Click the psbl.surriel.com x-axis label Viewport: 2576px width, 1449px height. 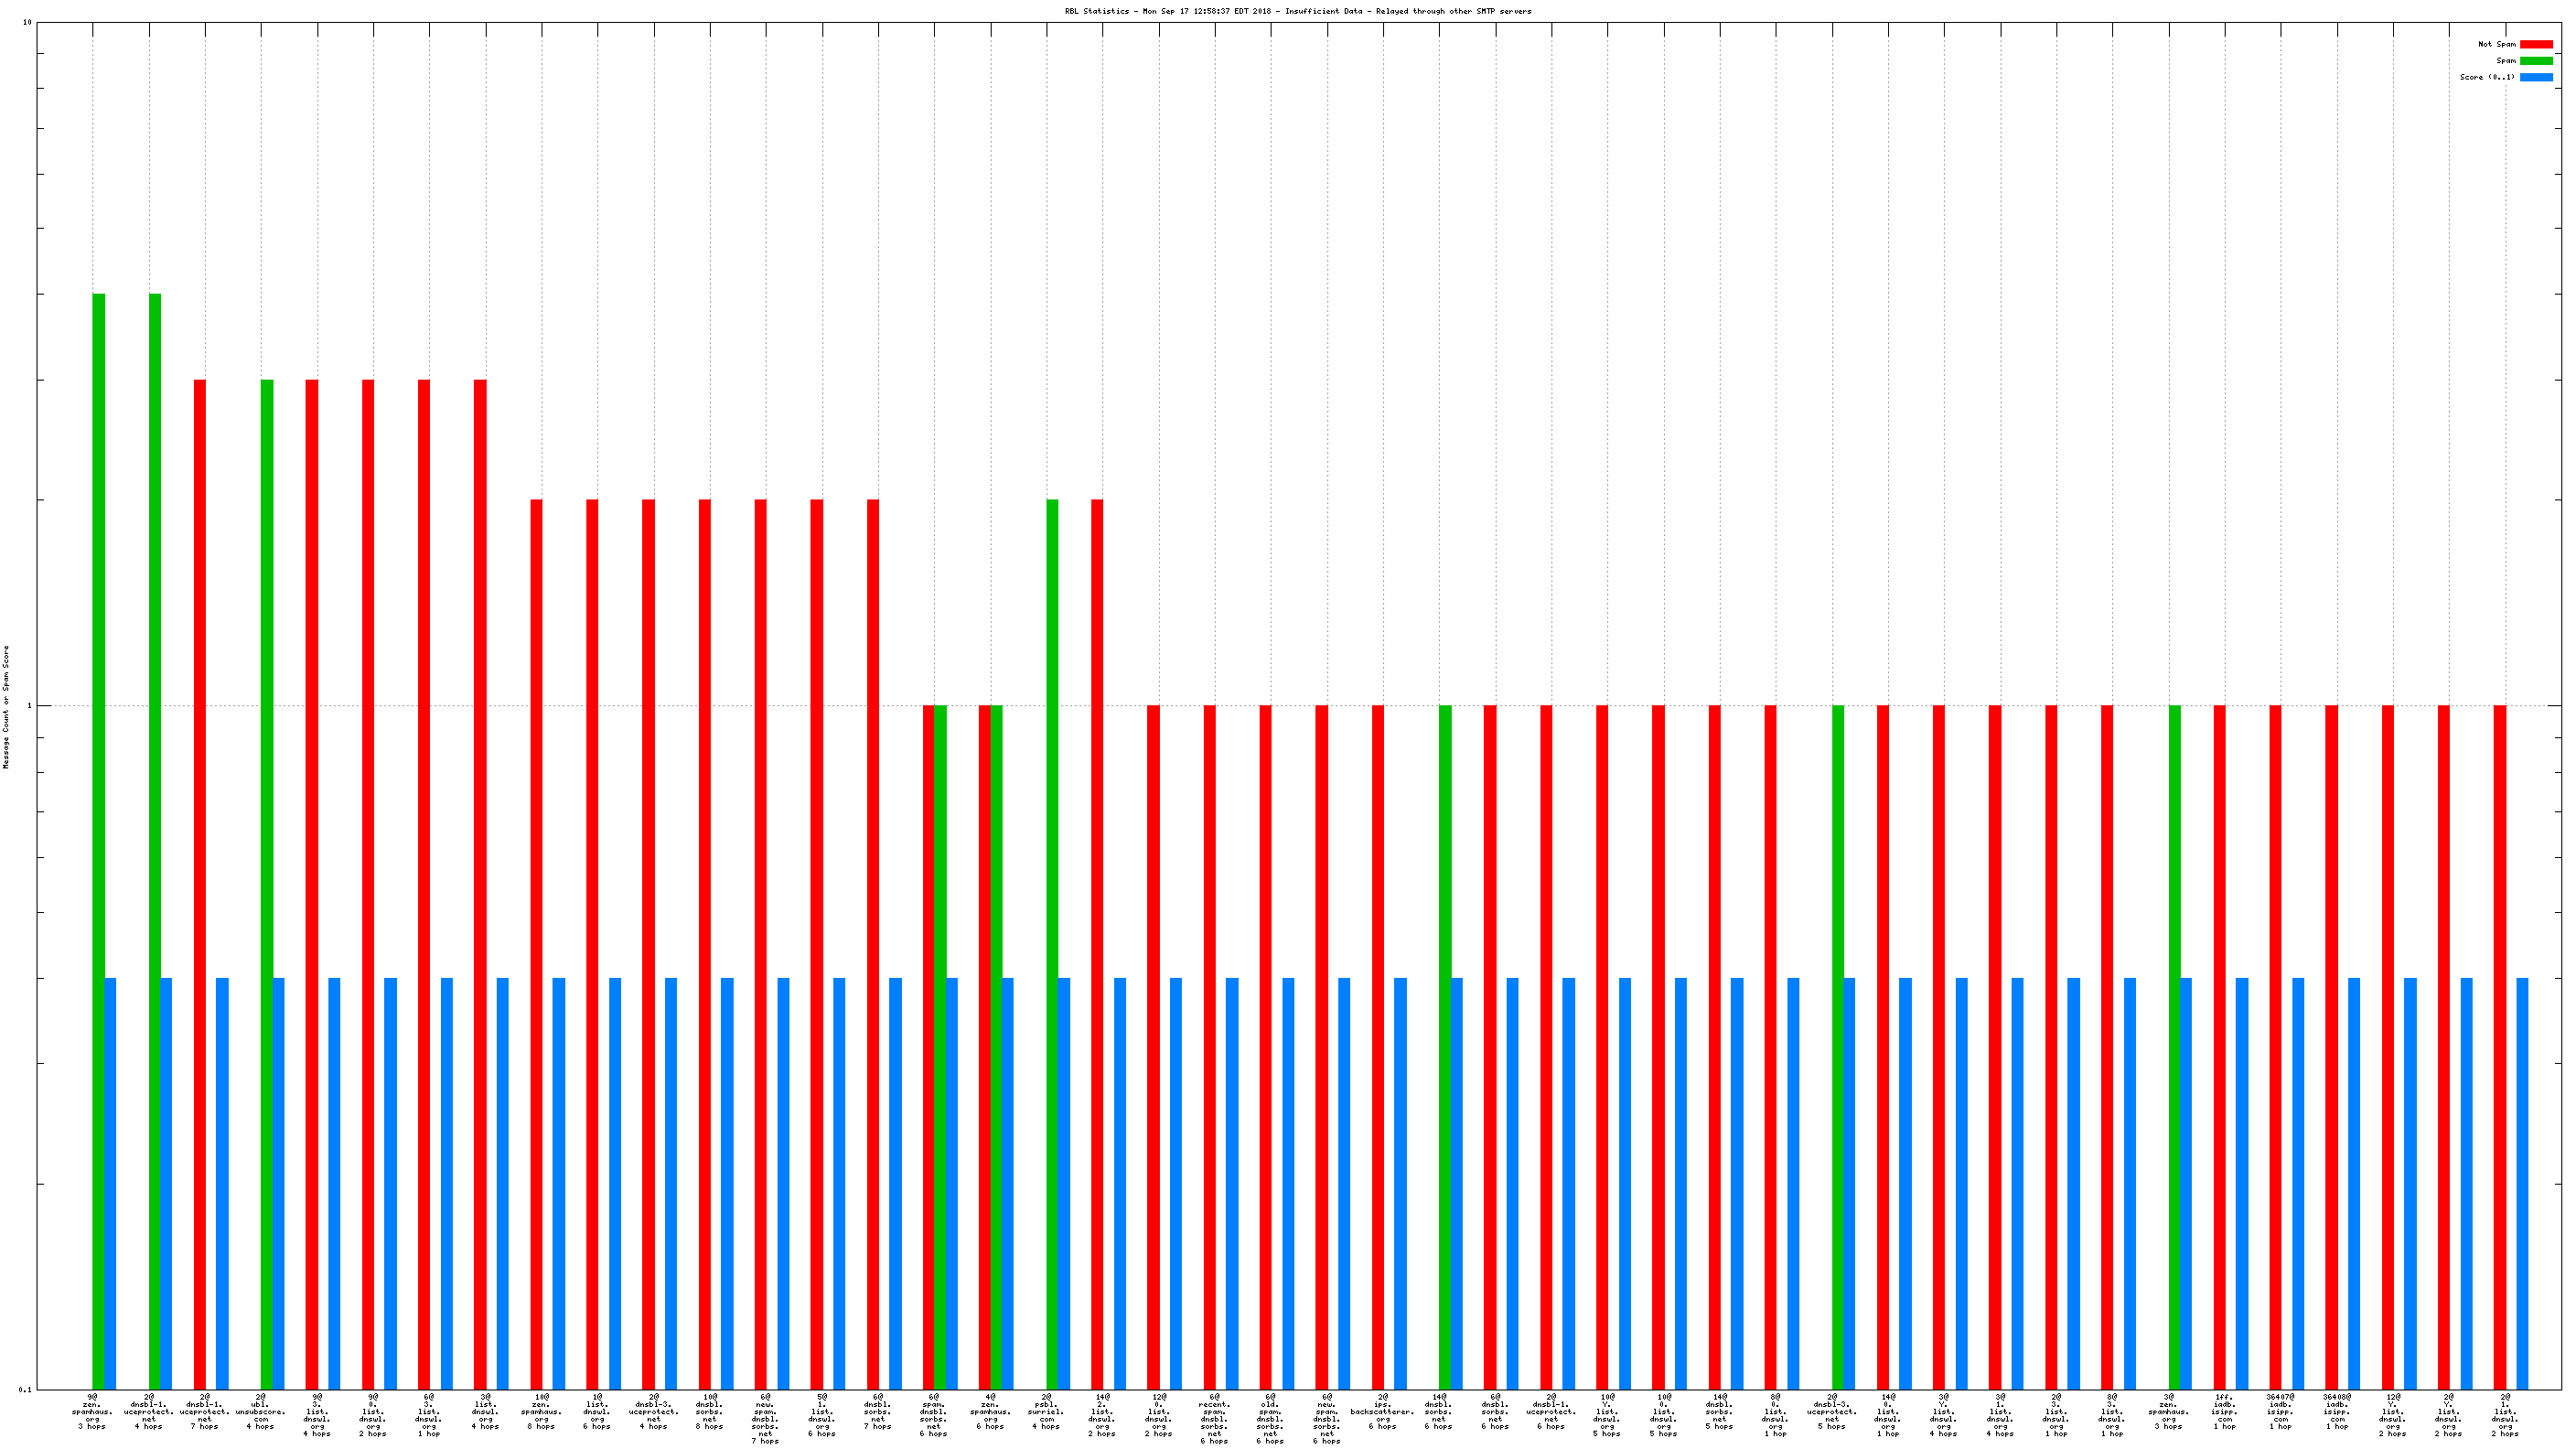tap(1046, 1411)
